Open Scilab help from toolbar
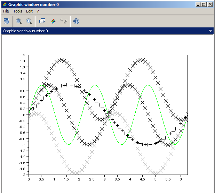215x194 pixels. pyautogui.click(x=76, y=21)
